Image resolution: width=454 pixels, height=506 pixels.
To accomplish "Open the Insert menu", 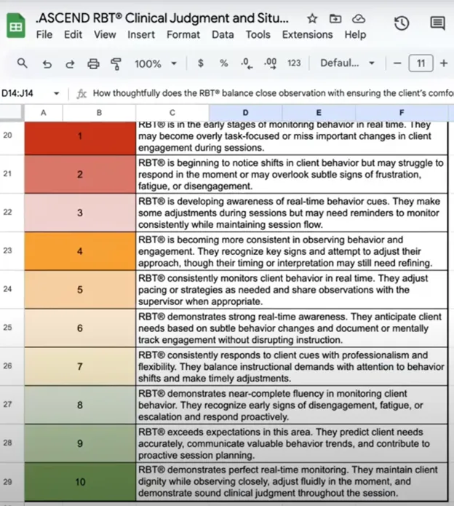I will (x=141, y=34).
